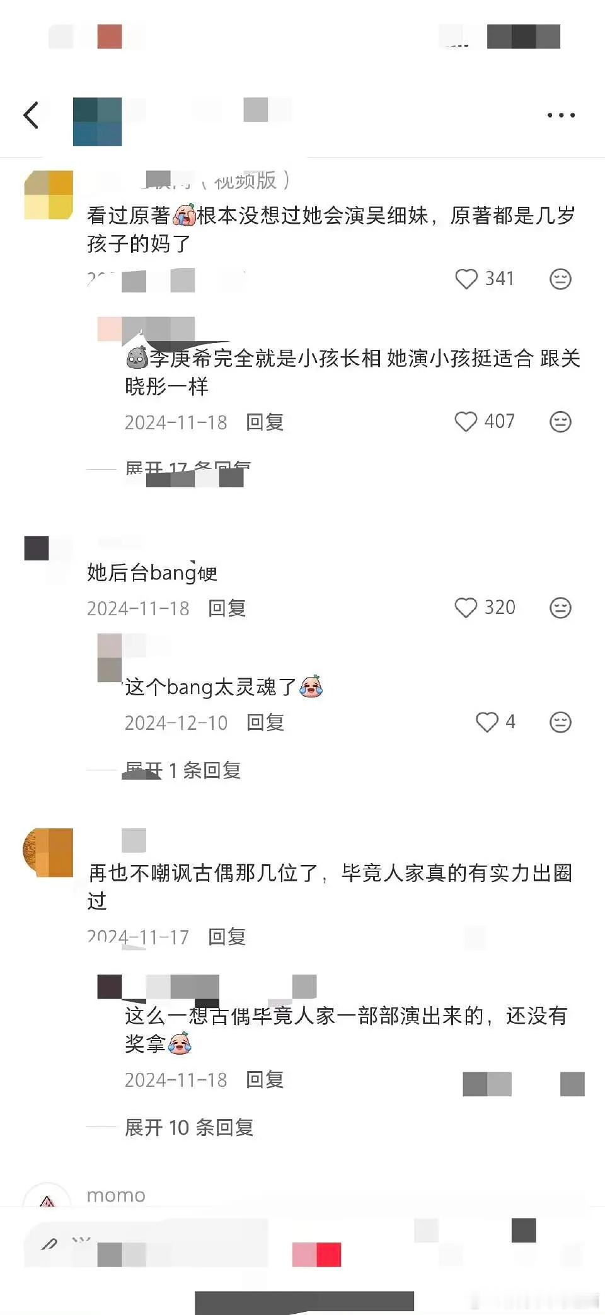
Task: Like the reply with 407 likes
Action: (x=466, y=421)
